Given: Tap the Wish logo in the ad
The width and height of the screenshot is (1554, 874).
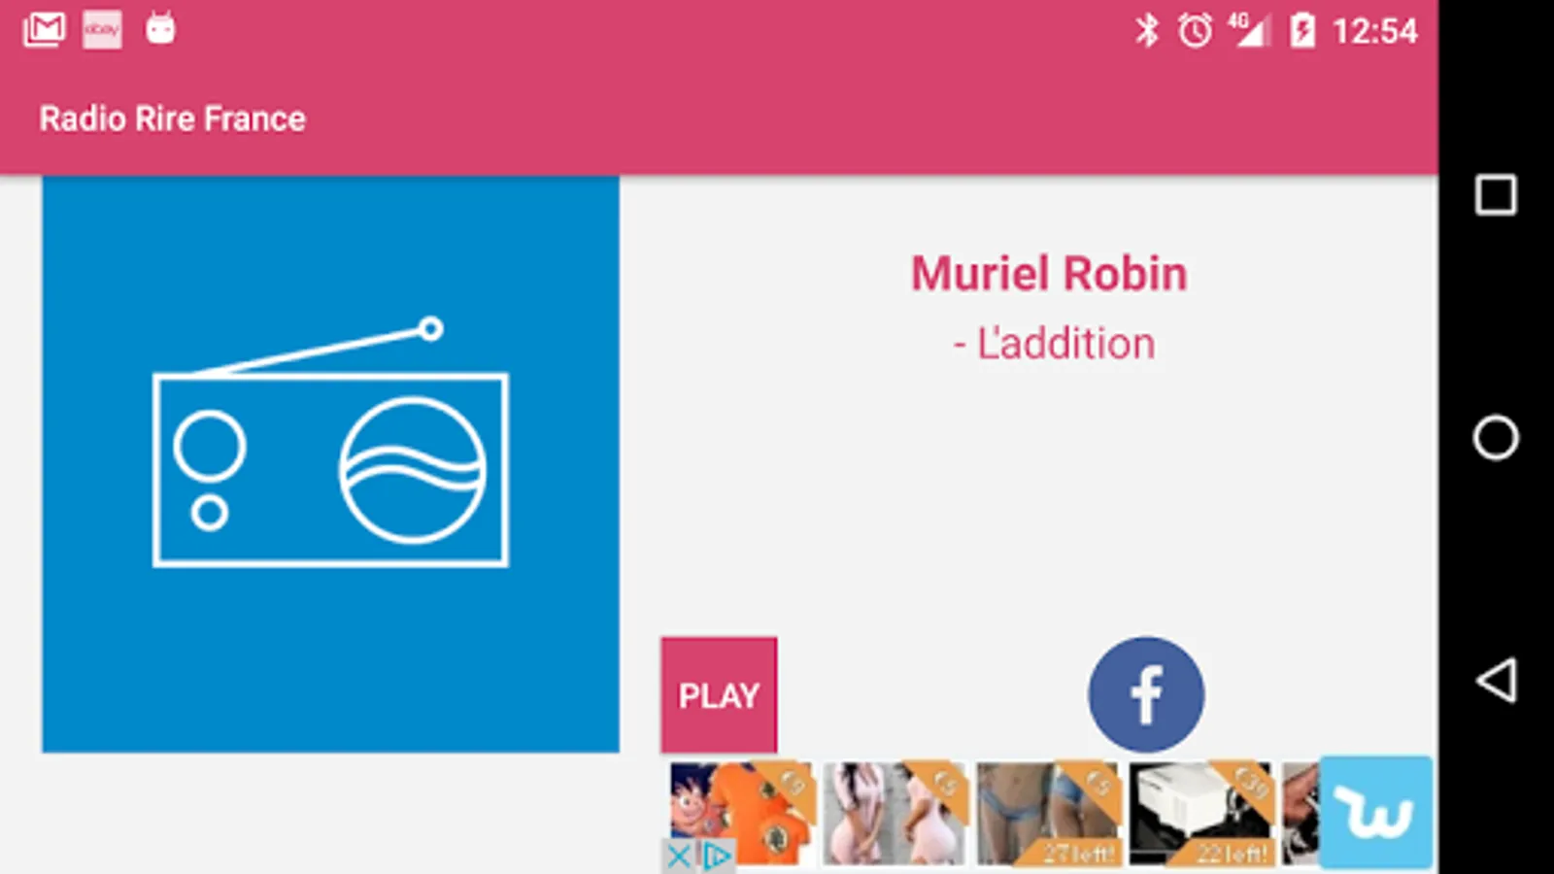Looking at the screenshot, I should (1375, 812).
